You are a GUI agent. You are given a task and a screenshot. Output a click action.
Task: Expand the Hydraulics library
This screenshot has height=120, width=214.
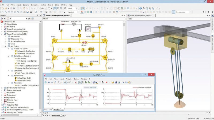click(x=2, y=98)
